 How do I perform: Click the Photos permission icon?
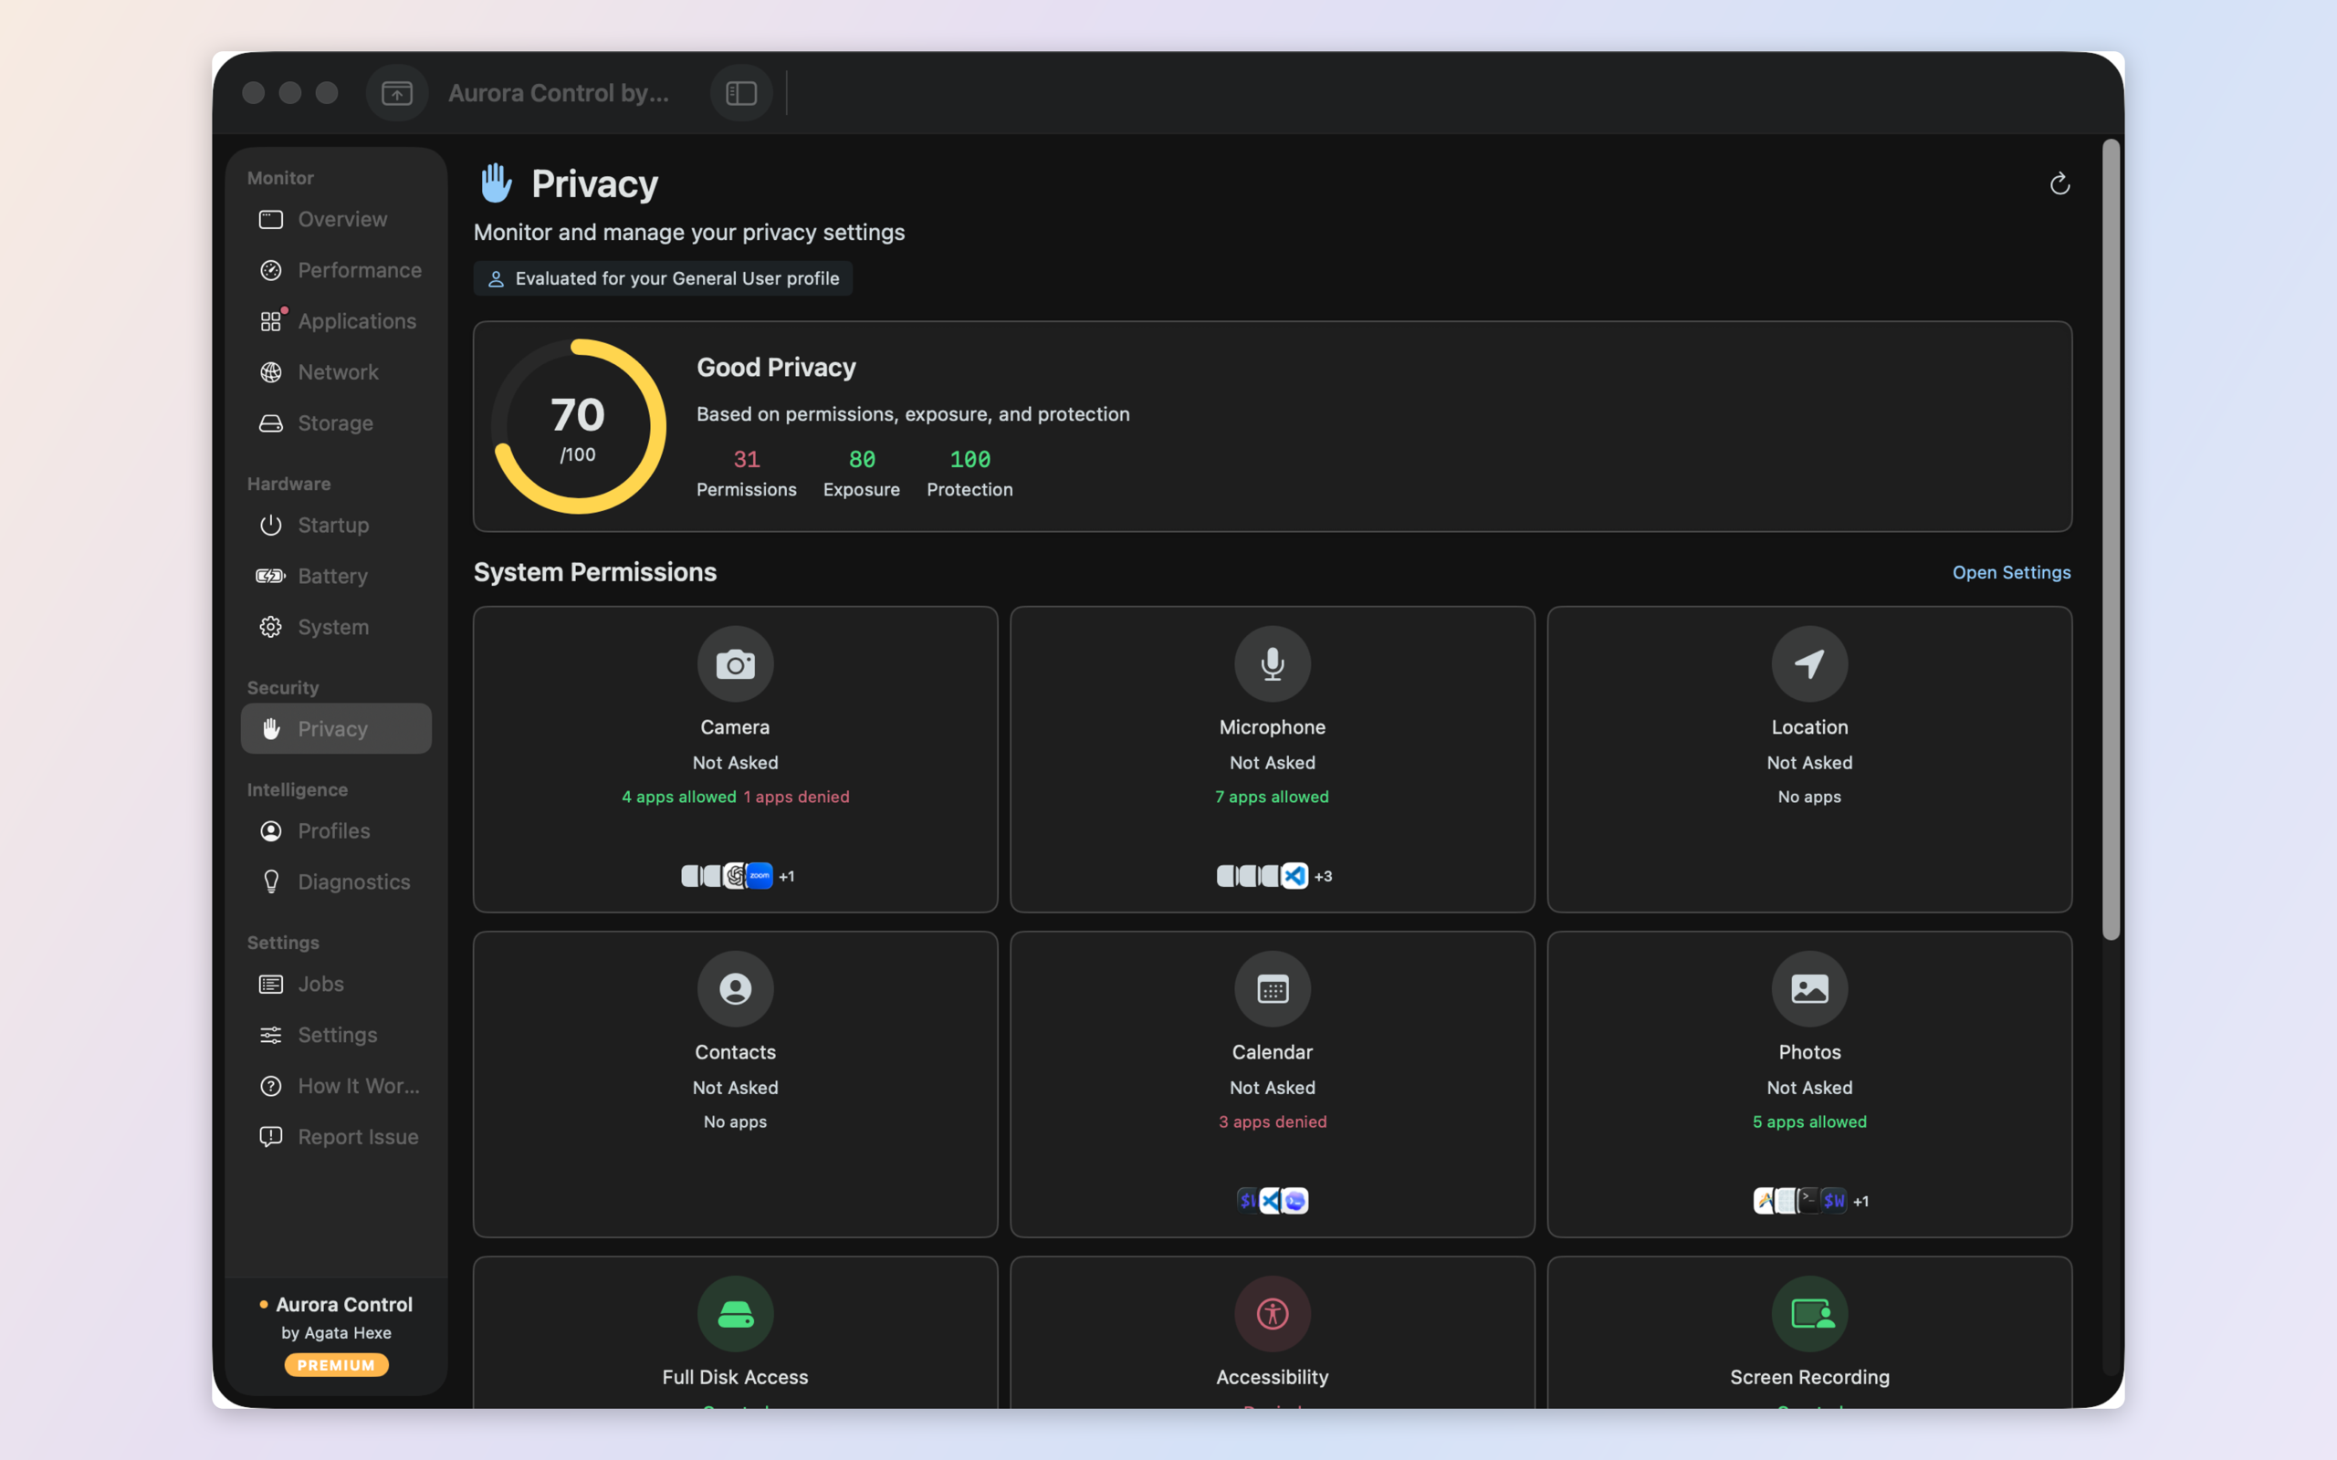[x=1808, y=989]
